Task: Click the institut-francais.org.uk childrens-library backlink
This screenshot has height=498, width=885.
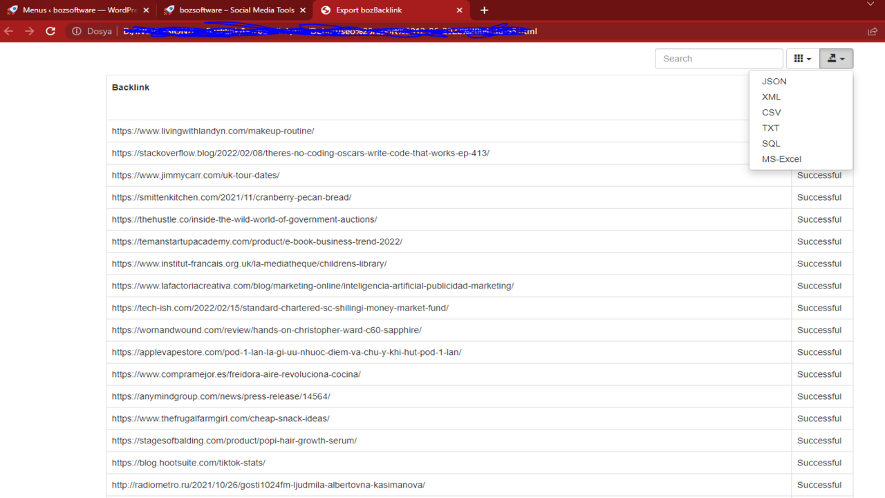Action: pyautogui.click(x=250, y=264)
